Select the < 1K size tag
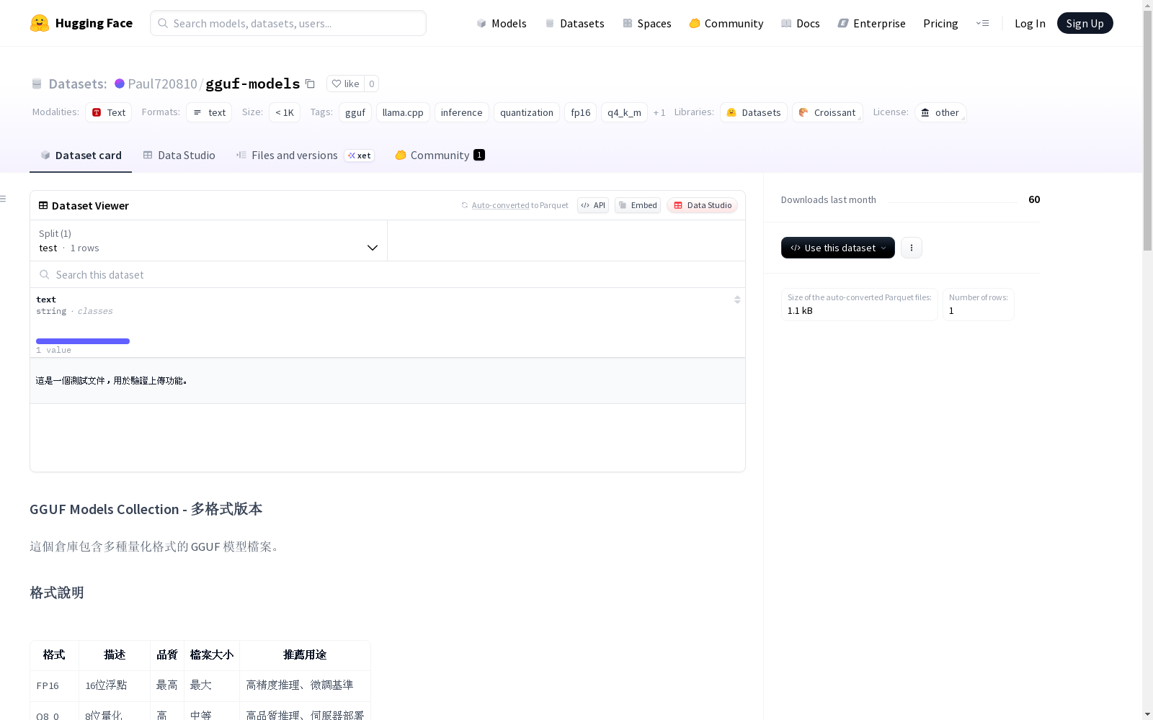This screenshot has width=1153, height=720. pos(285,112)
